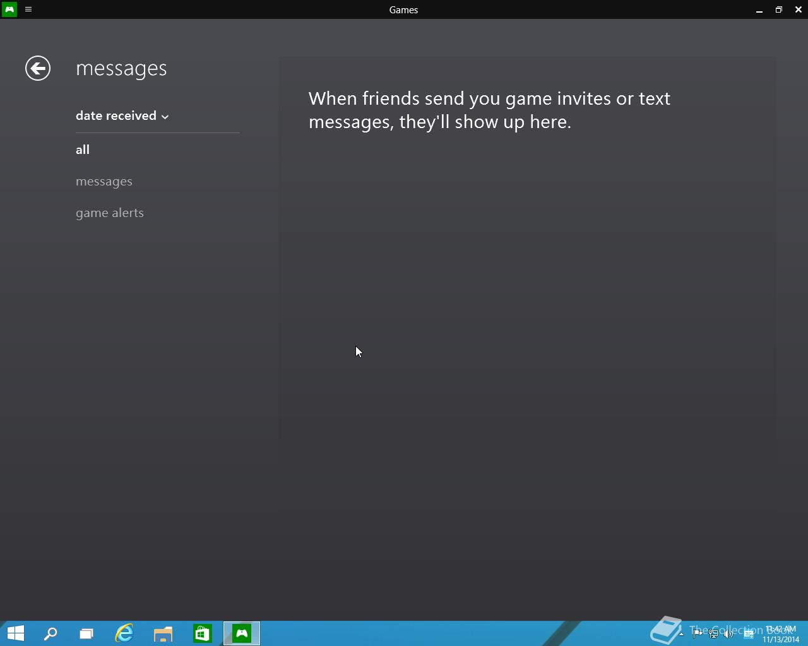Viewport: 808px width, 646px height.
Task: Go back using the circled arrow
Action: tap(38, 68)
